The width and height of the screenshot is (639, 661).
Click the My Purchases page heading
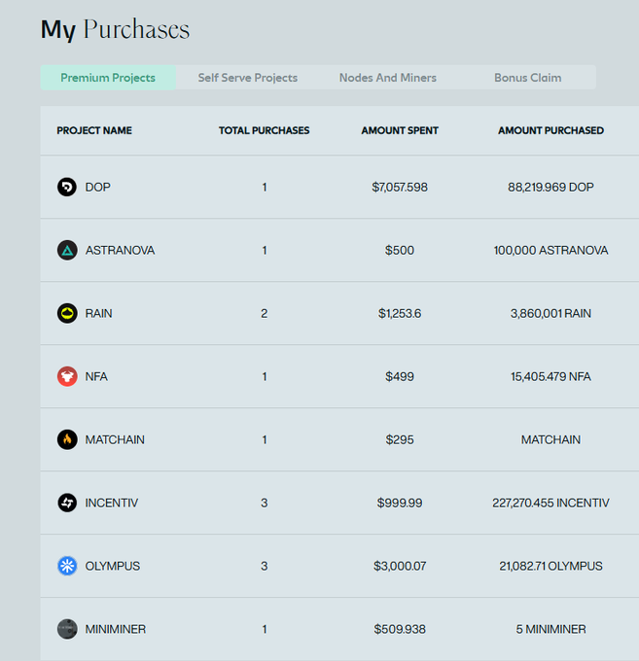pyautogui.click(x=115, y=29)
